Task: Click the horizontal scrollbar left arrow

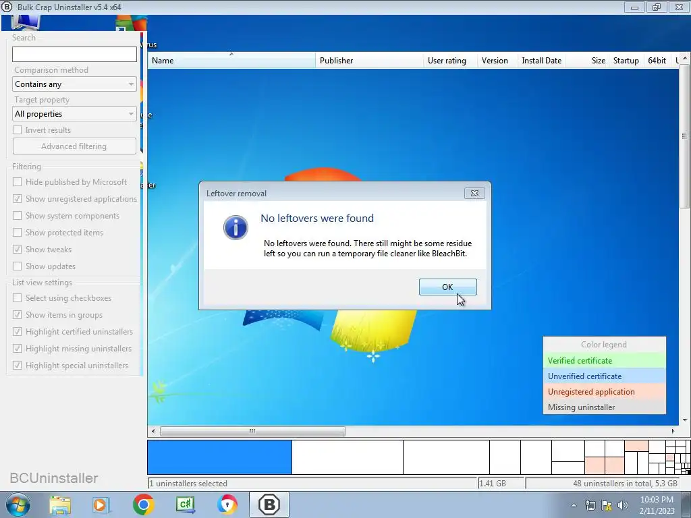Action: pyautogui.click(x=153, y=431)
